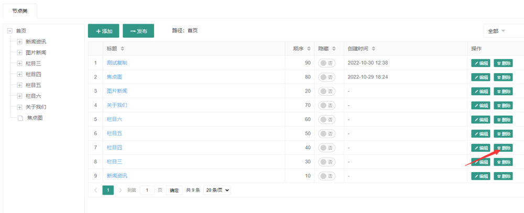Open the 图片新闻 title link in table
This screenshot has height=213, width=524.
click(117, 91)
